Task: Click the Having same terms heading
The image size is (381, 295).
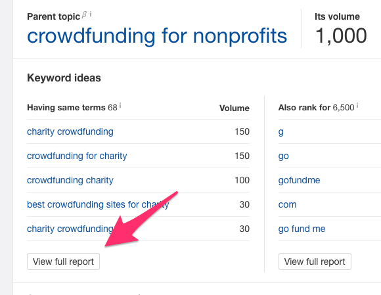Action: (66, 107)
